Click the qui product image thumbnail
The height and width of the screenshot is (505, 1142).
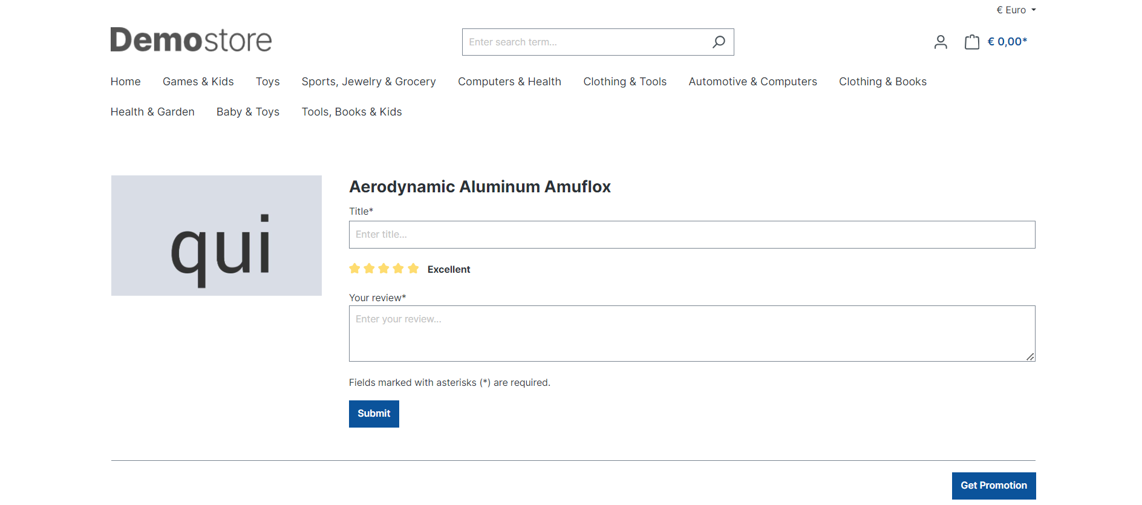pyautogui.click(x=217, y=235)
